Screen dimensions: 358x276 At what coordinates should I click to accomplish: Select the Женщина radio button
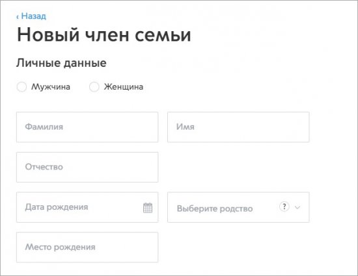[x=94, y=87]
